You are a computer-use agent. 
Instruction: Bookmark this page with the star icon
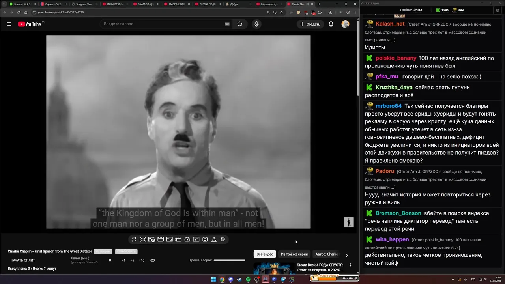pyautogui.click(x=281, y=12)
